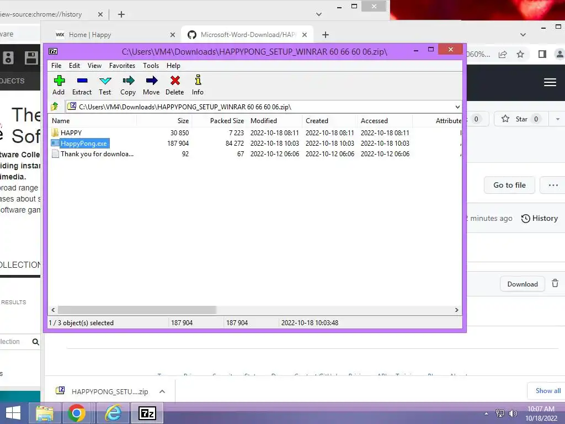This screenshot has width=565, height=424.
Task: Open the Info toolbar icon
Action: click(x=198, y=85)
